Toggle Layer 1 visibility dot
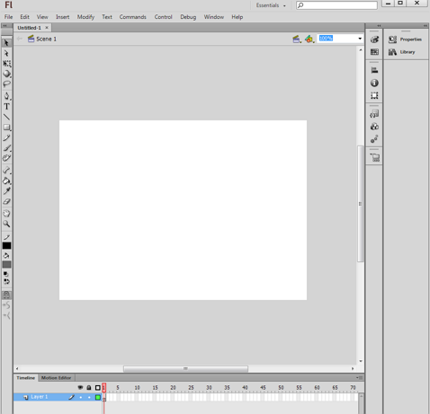This screenshot has width=430, height=414. 81,397
